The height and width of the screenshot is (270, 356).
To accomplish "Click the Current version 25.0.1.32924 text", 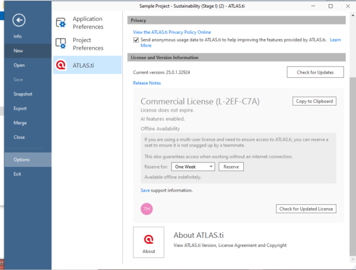I will point(161,72).
